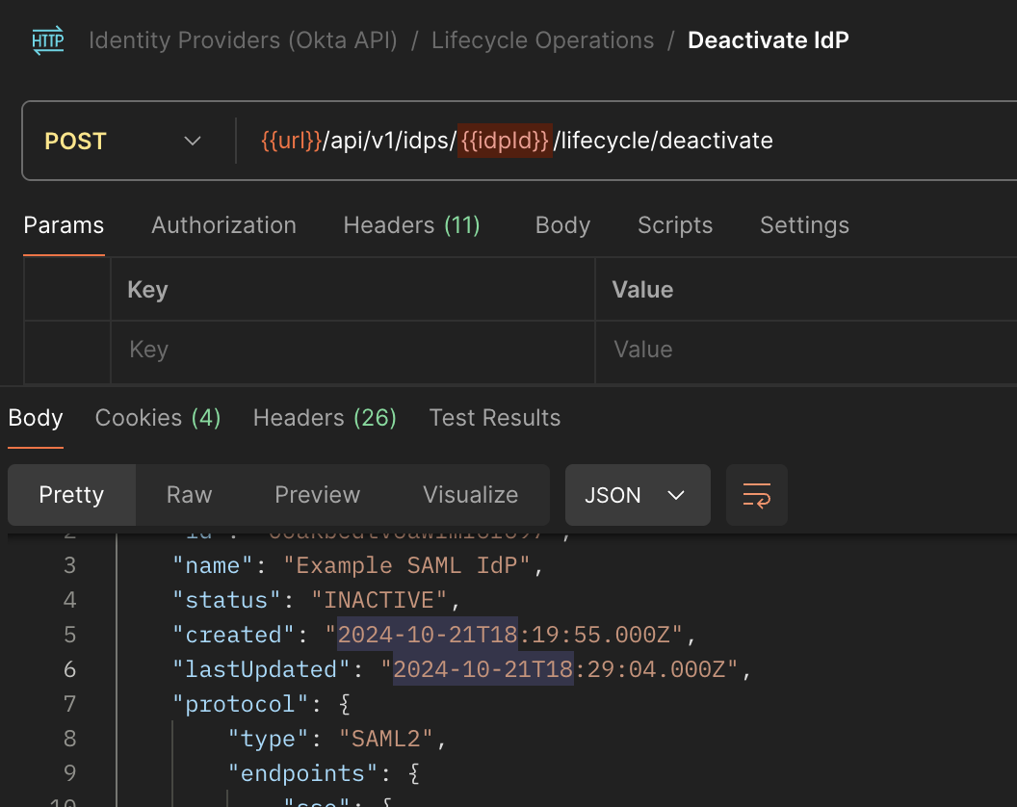Viewport: 1017px width, 807px height.
Task: Click the HTTP request type icon
Action: [47, 41]
